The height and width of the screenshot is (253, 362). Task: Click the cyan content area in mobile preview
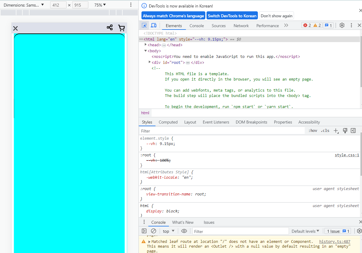69,143
